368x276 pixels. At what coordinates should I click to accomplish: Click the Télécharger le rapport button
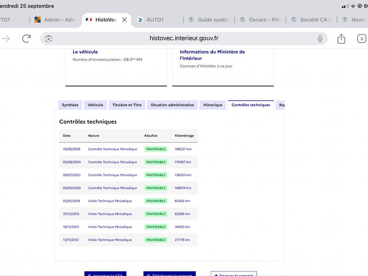(169, 274)
